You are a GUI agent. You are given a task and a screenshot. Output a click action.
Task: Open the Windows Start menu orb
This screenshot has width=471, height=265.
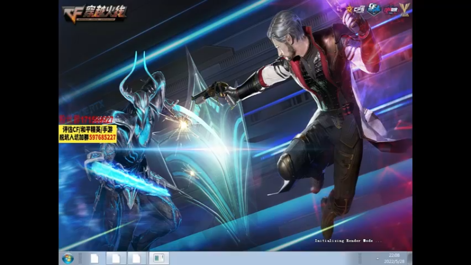68,259
